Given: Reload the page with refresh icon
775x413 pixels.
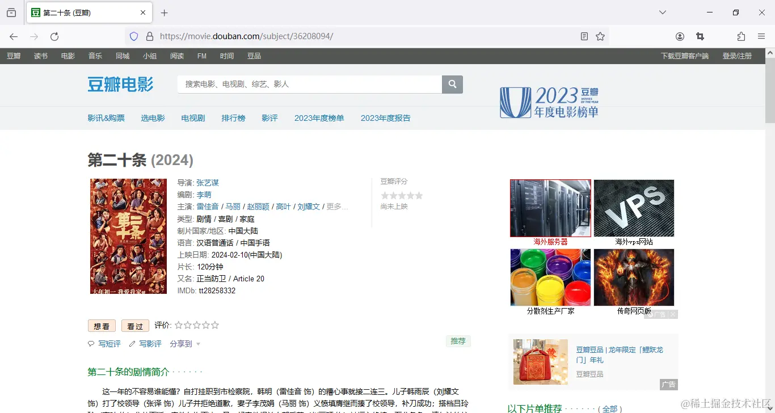Looking at the screenshot, I should pos(54,36).
